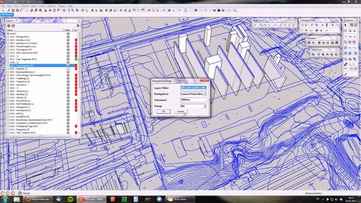Set Layer0 as active layer radio

tap(8, 34)
